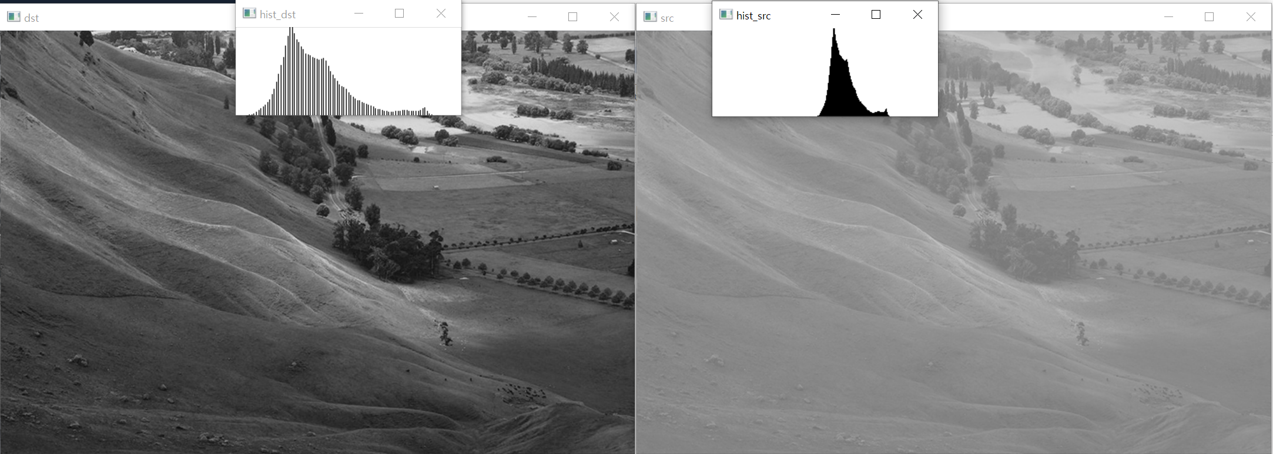Maximize the src window

click(x=1210, y=17)
